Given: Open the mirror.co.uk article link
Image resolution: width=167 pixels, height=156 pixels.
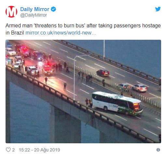Looking at the screenshot, I should click(x=61, y=33).
